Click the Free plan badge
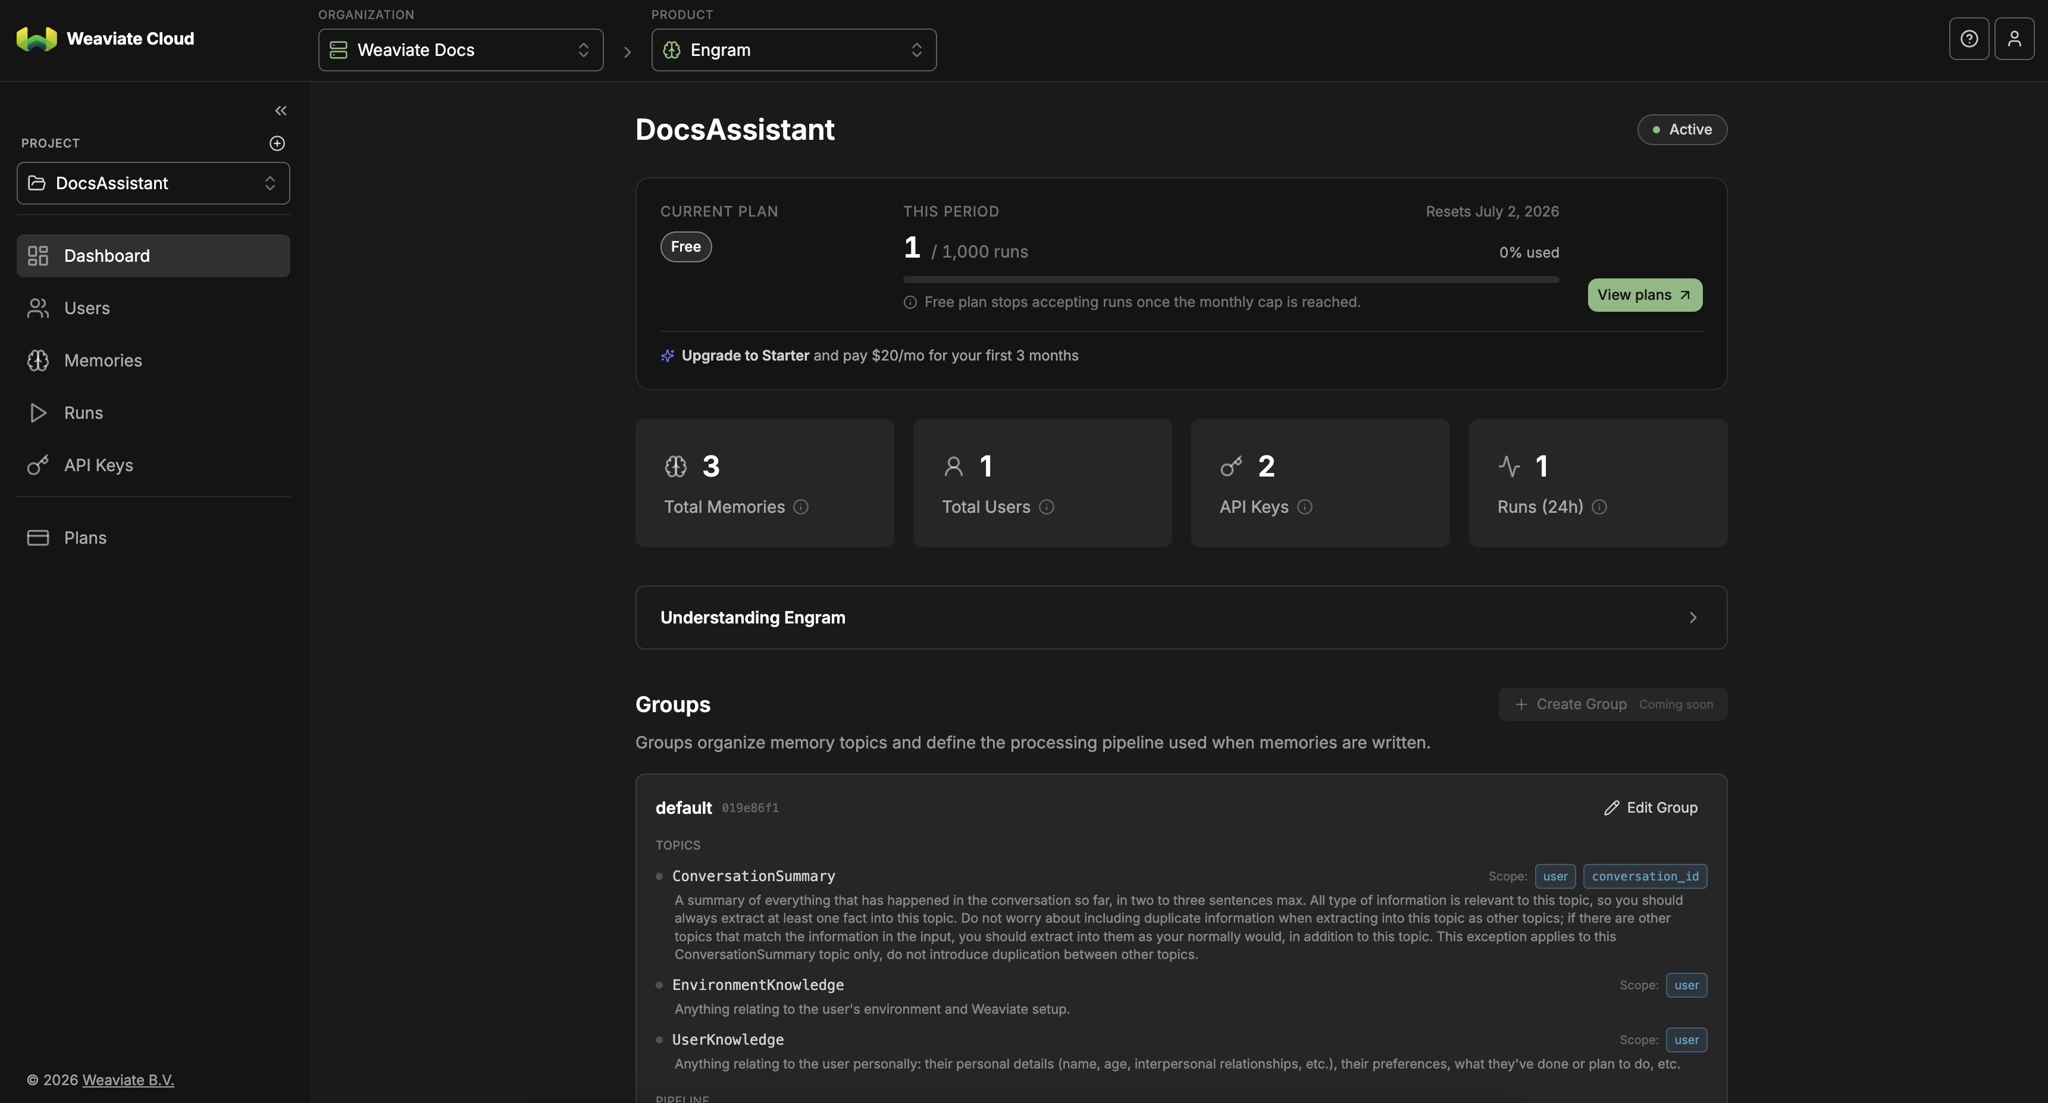This screenshot has height=1103, width=2048. point(685,246)
